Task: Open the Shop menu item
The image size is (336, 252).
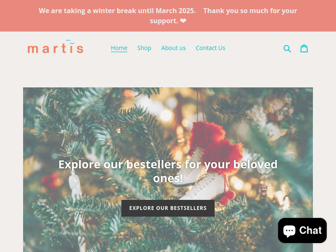Action: click(x=144, y=48)
